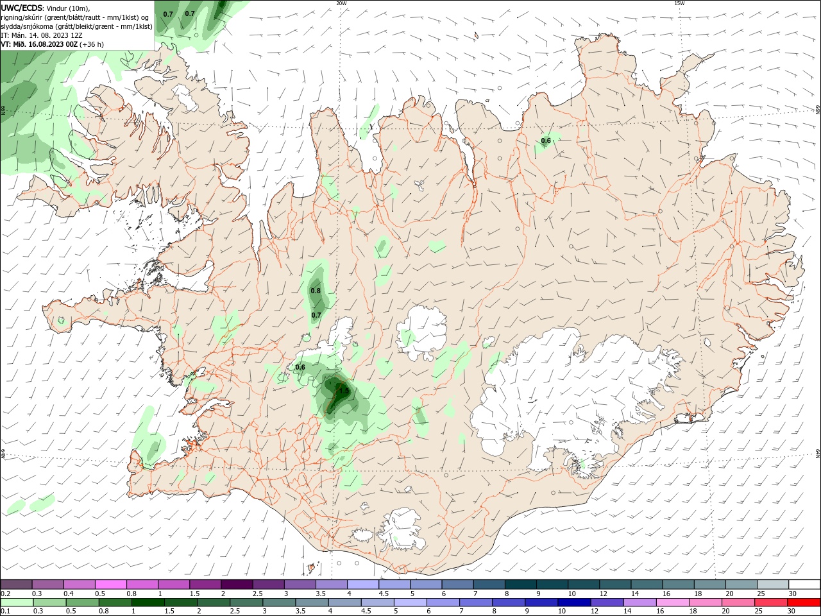Click the bright pink 0.5 swatch, upper legend row

[x=110, y=584]
